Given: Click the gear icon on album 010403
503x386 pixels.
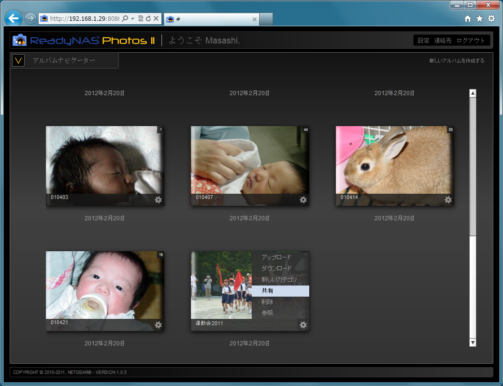Looking at the screenshot, I should (x=158, y=200).
